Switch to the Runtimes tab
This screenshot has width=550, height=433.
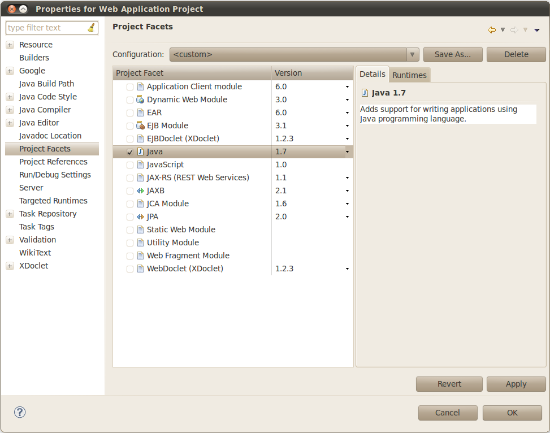pyautogui.click(x=409, y=75)
